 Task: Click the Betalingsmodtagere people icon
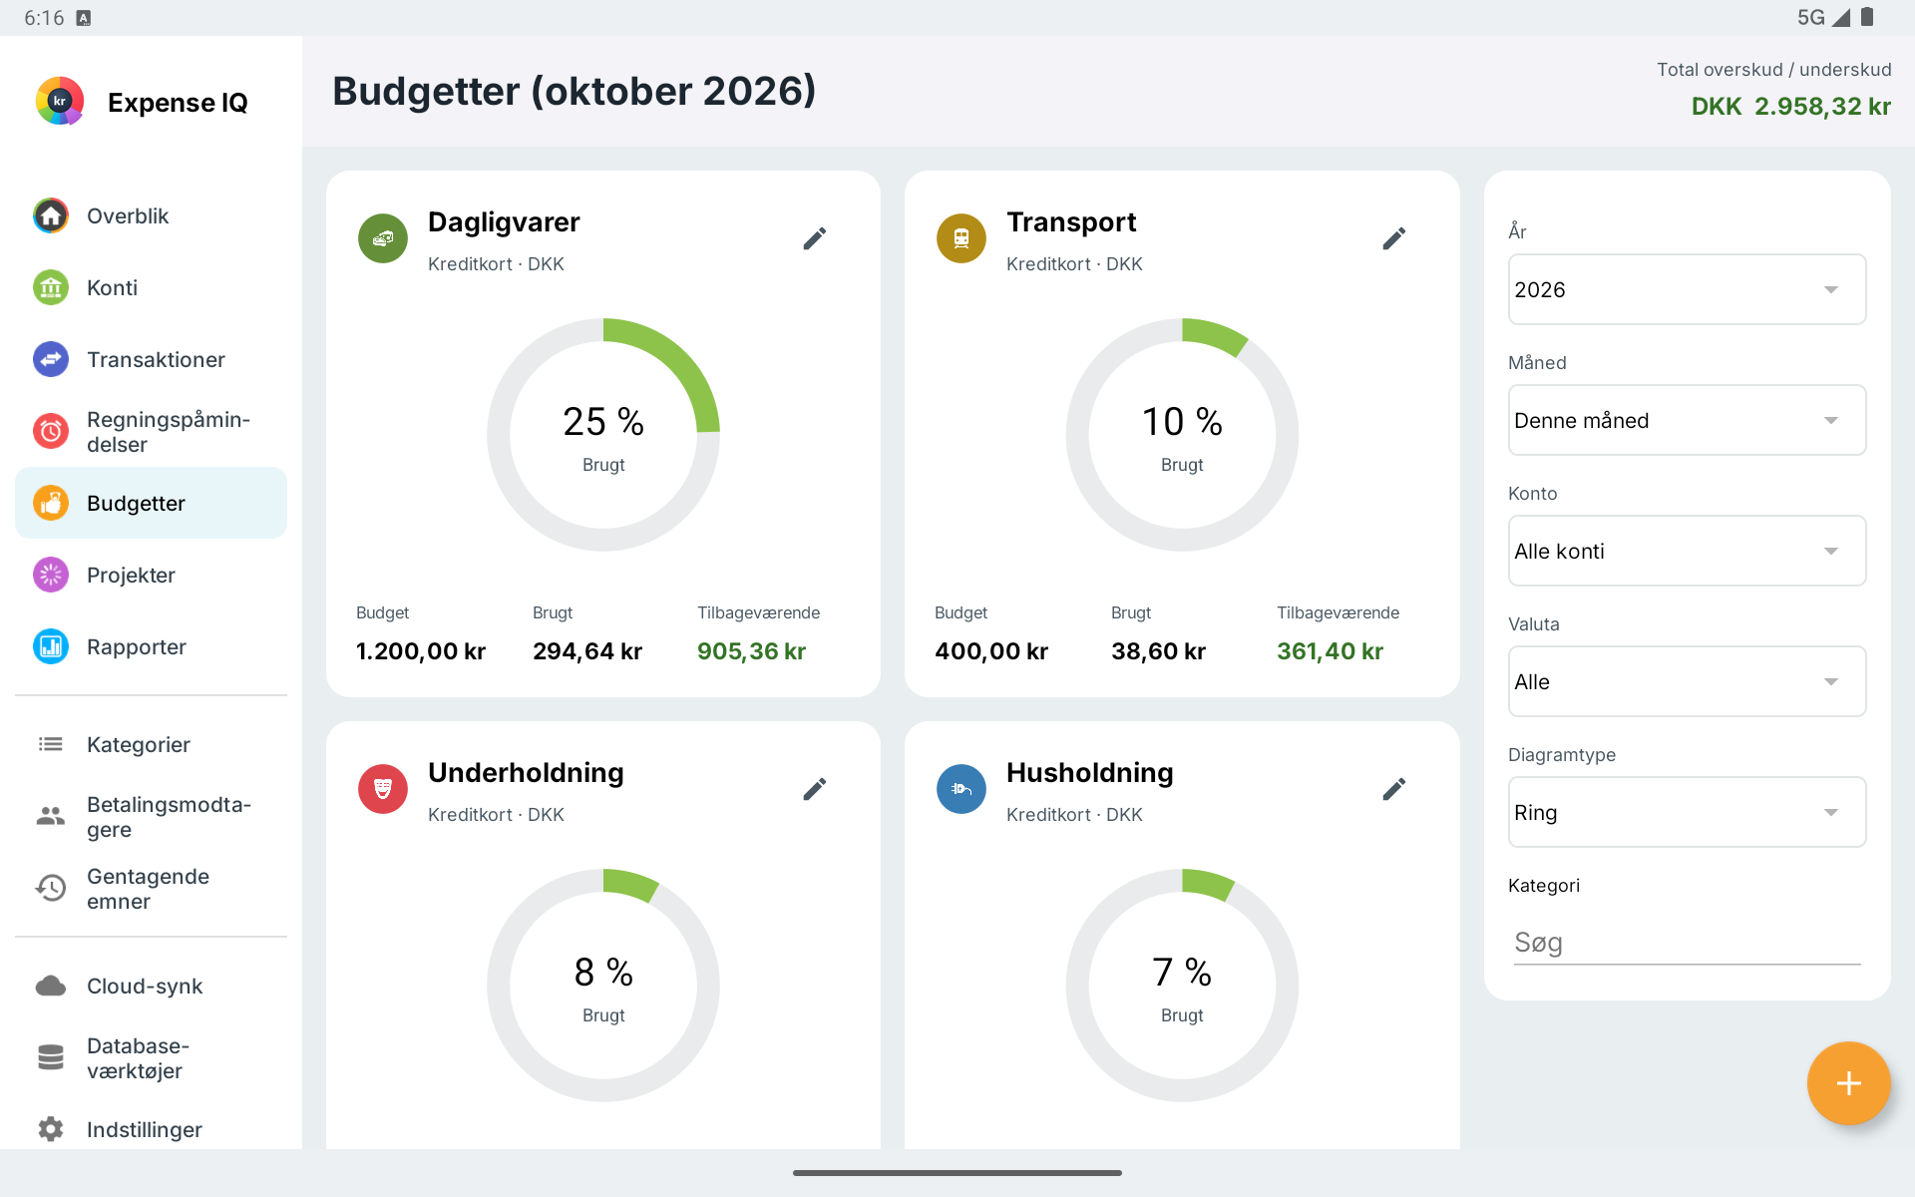coord(51,816)
